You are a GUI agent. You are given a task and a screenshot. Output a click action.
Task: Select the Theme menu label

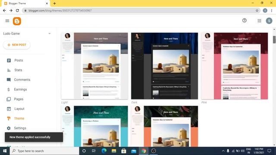tap(19, 118)
